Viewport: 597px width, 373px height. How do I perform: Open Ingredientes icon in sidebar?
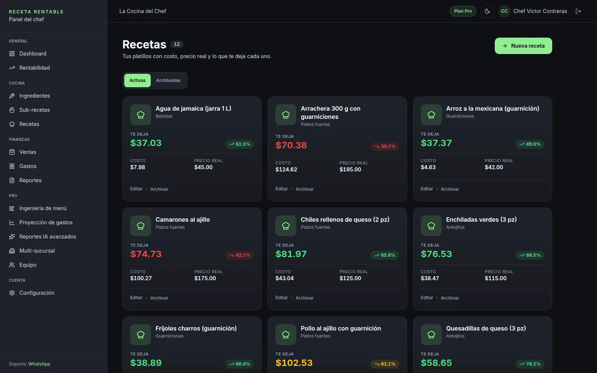(x=12, y=96)
